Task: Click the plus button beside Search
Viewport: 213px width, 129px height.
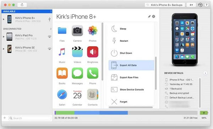Action: 5,118
